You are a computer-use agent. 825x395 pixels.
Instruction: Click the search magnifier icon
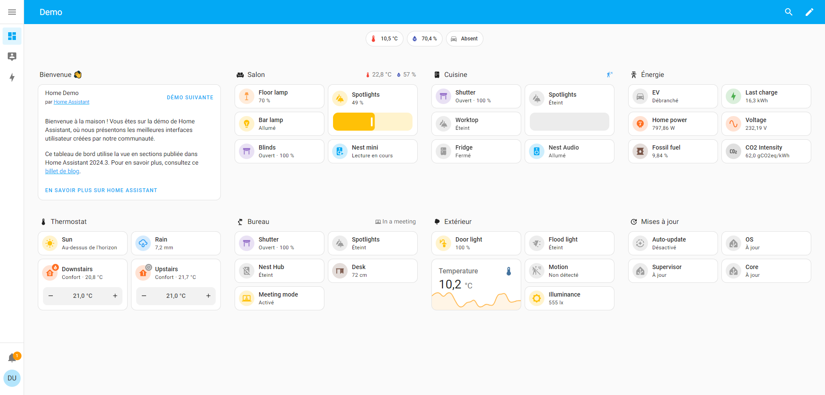[789, 12]
